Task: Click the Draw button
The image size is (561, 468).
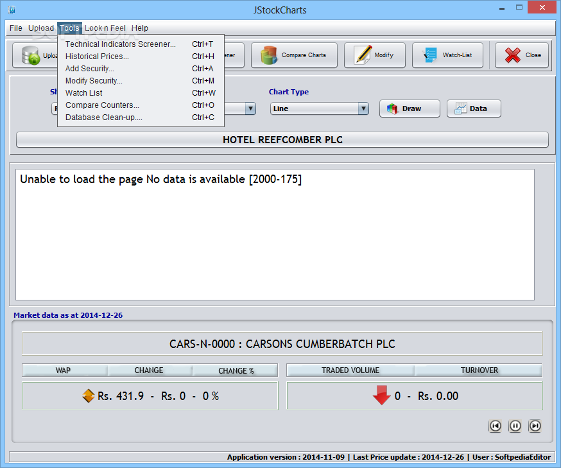Action: [x=410, y=108]
